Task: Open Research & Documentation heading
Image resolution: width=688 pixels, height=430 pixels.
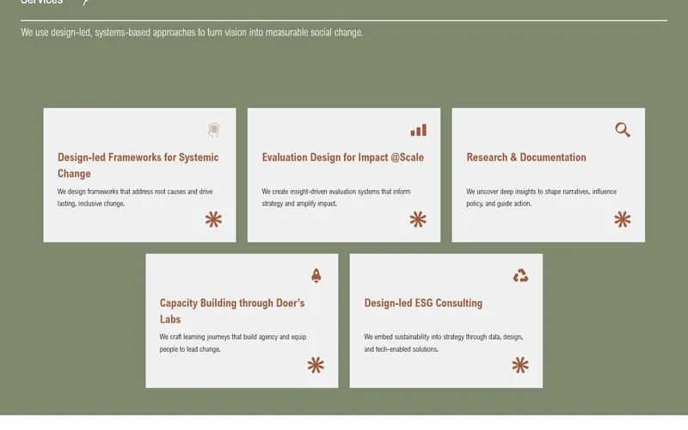Action: [x=526, y=157]
